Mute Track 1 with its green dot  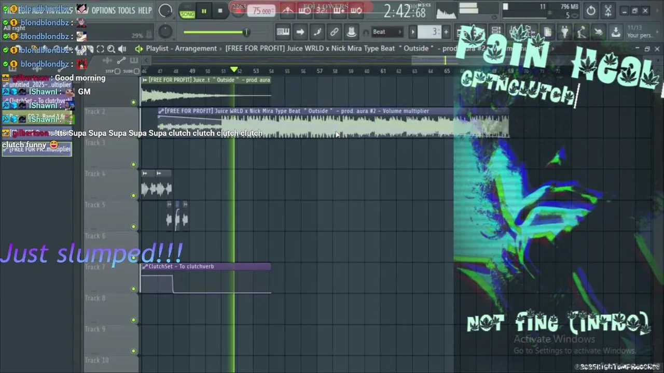tap(133, 102)
